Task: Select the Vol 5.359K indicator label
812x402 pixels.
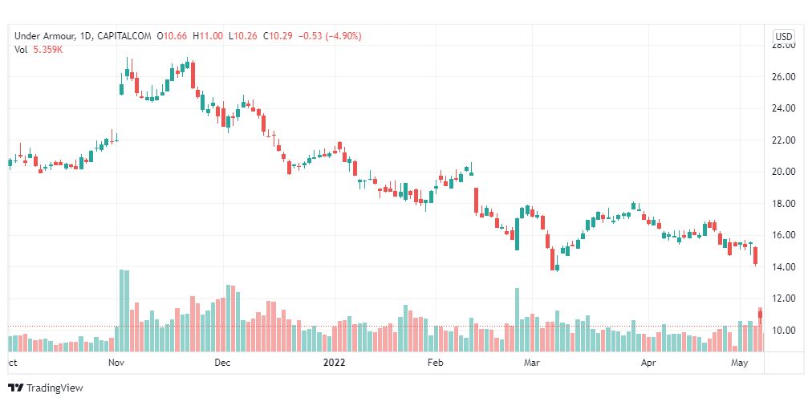Action: click(x=39, y=50)
